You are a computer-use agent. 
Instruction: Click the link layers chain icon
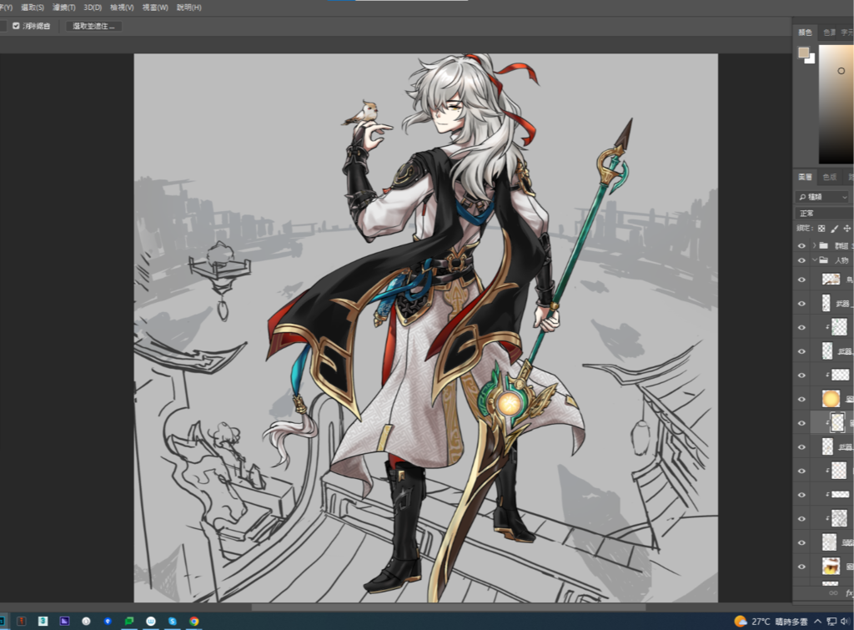833,593
